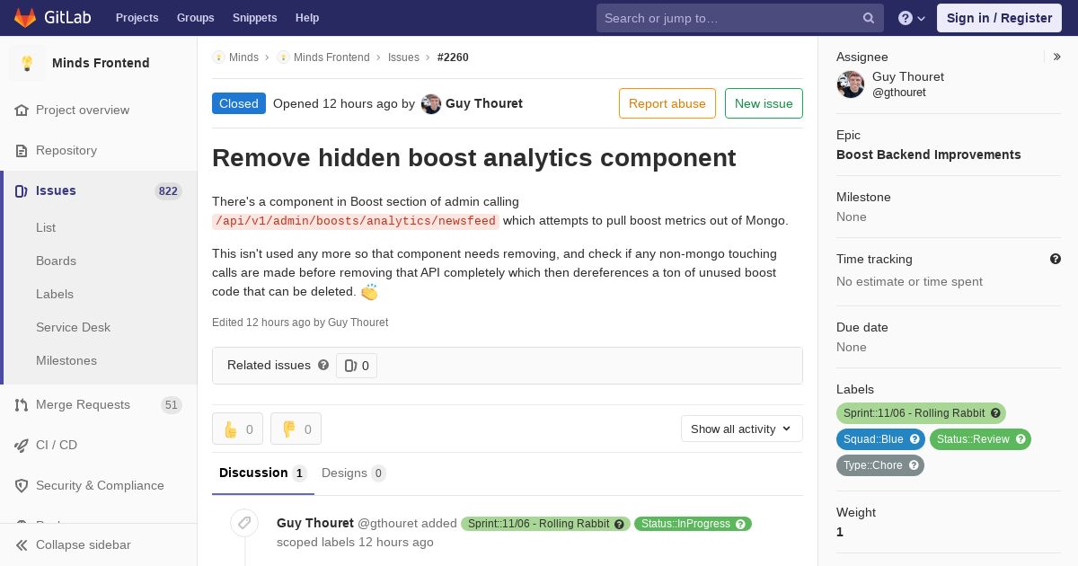The width and height of the screenshot is (1078, 566).
Task: Click the Merge Requests icon
Action: (x=22, y=404)
